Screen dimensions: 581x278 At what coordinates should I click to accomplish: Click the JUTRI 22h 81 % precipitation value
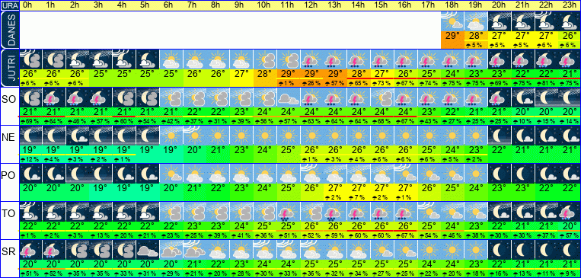click(546, 84)
